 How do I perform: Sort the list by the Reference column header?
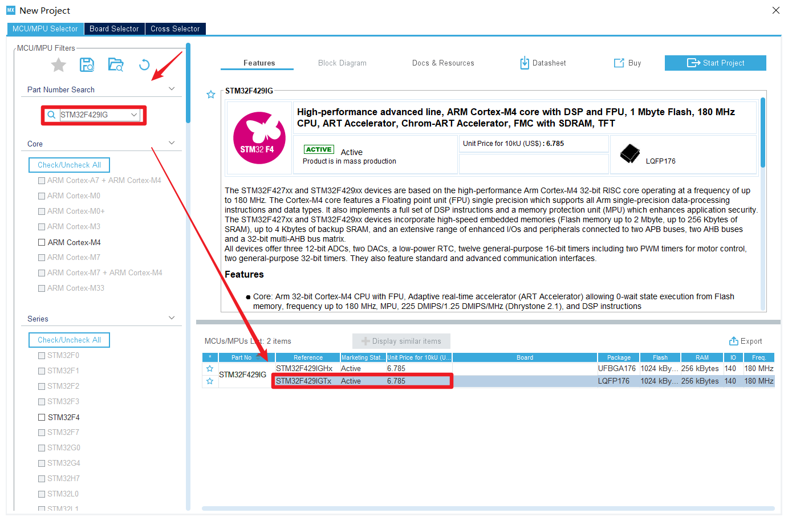tap(308, 357)
